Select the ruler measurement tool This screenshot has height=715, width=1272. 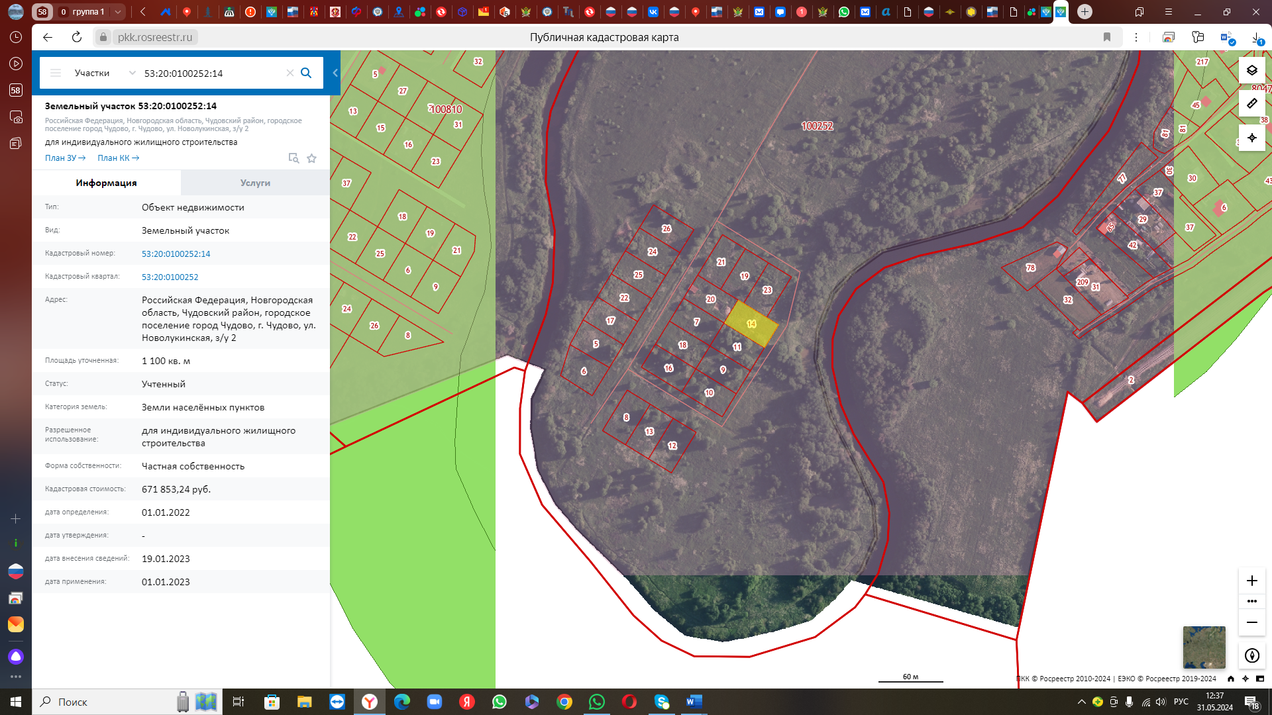click(1251, 103)
